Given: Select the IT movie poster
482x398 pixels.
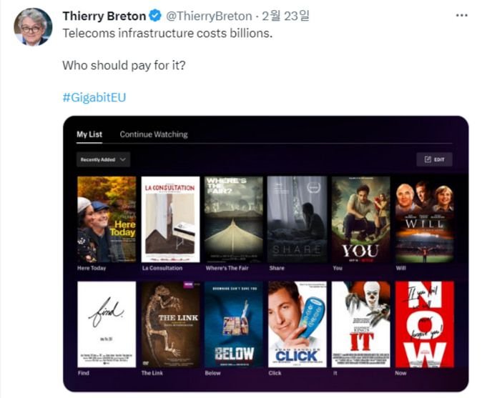Looking at the screenshot, I should pyautogui.click(x=361, y=324).
